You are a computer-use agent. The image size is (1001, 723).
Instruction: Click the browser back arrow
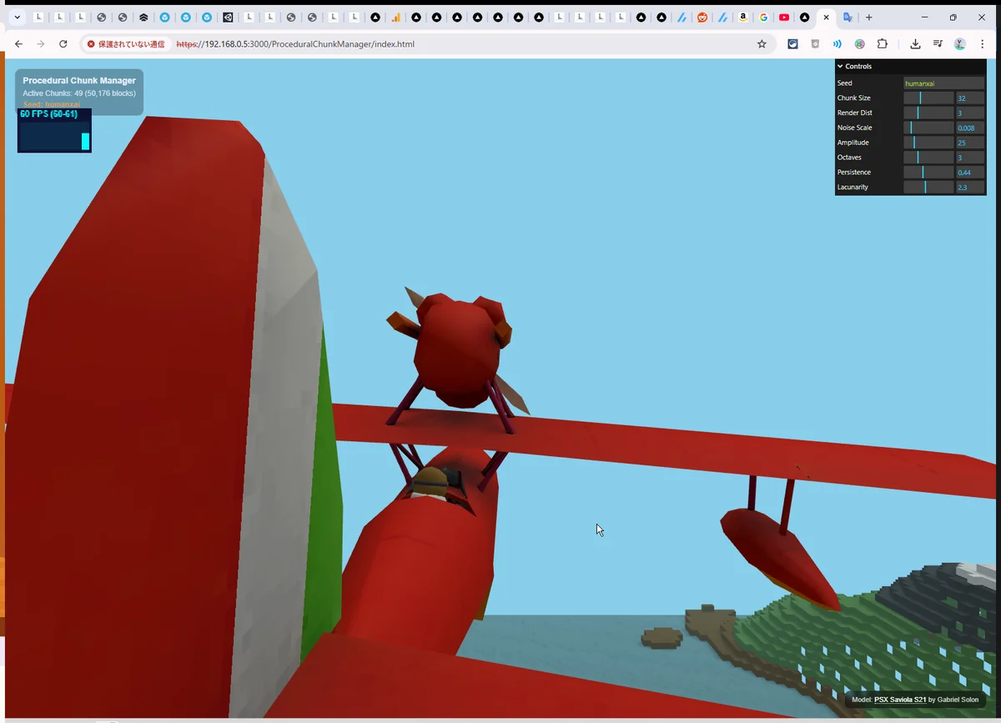point(18,44)
